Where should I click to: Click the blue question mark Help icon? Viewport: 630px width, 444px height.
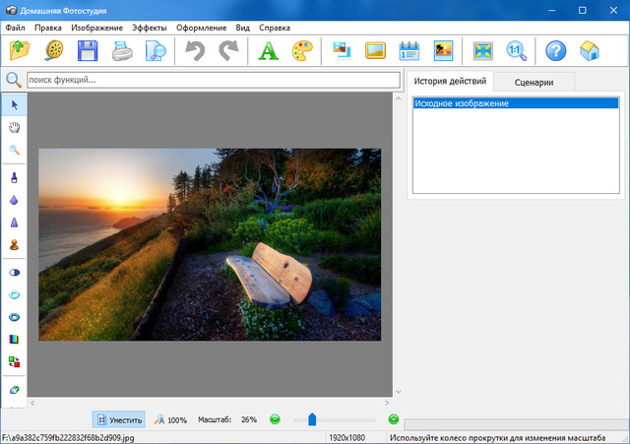pyautogui.click(x=556, y=51)
